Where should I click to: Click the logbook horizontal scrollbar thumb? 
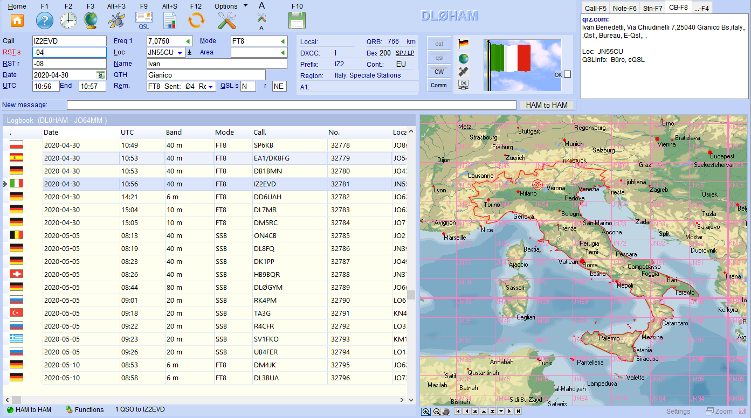click(x=16, y=400)
